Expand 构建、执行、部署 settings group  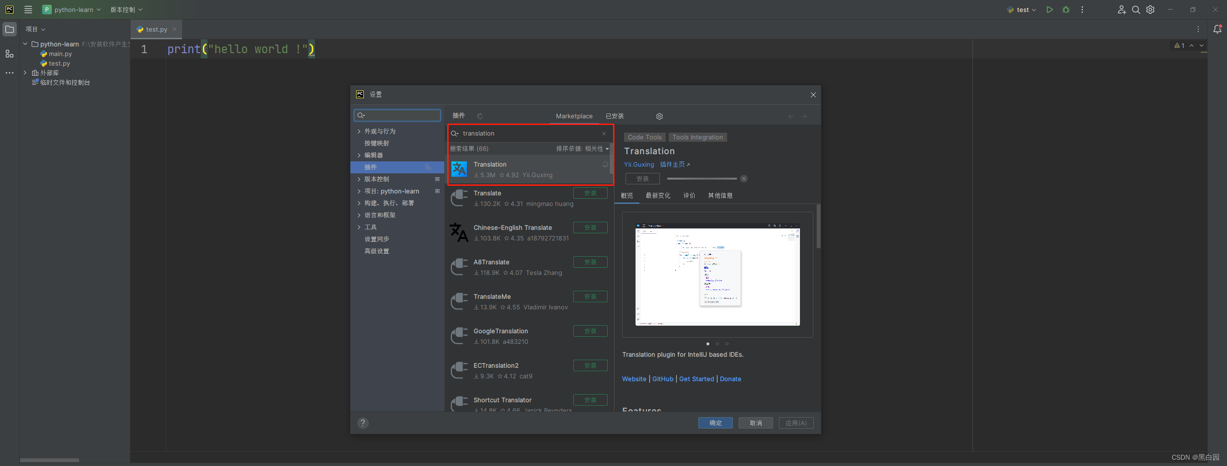tap(359, 203)
